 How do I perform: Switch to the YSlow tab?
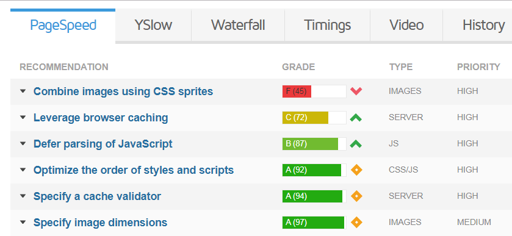pos(153,26)
